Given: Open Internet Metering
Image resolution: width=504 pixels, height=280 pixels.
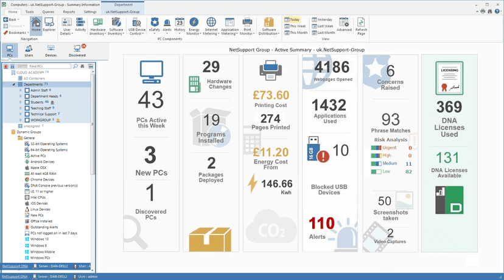Looking at the screenshot, I should point(211,26).
